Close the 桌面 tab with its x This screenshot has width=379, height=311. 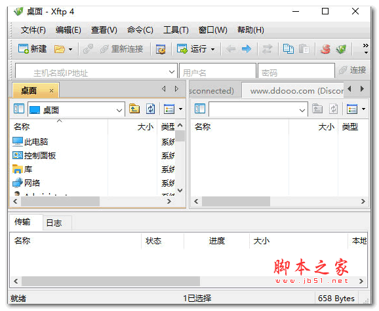(x=51, y=91)
